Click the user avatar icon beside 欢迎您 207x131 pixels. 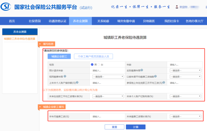coord(177,7)
